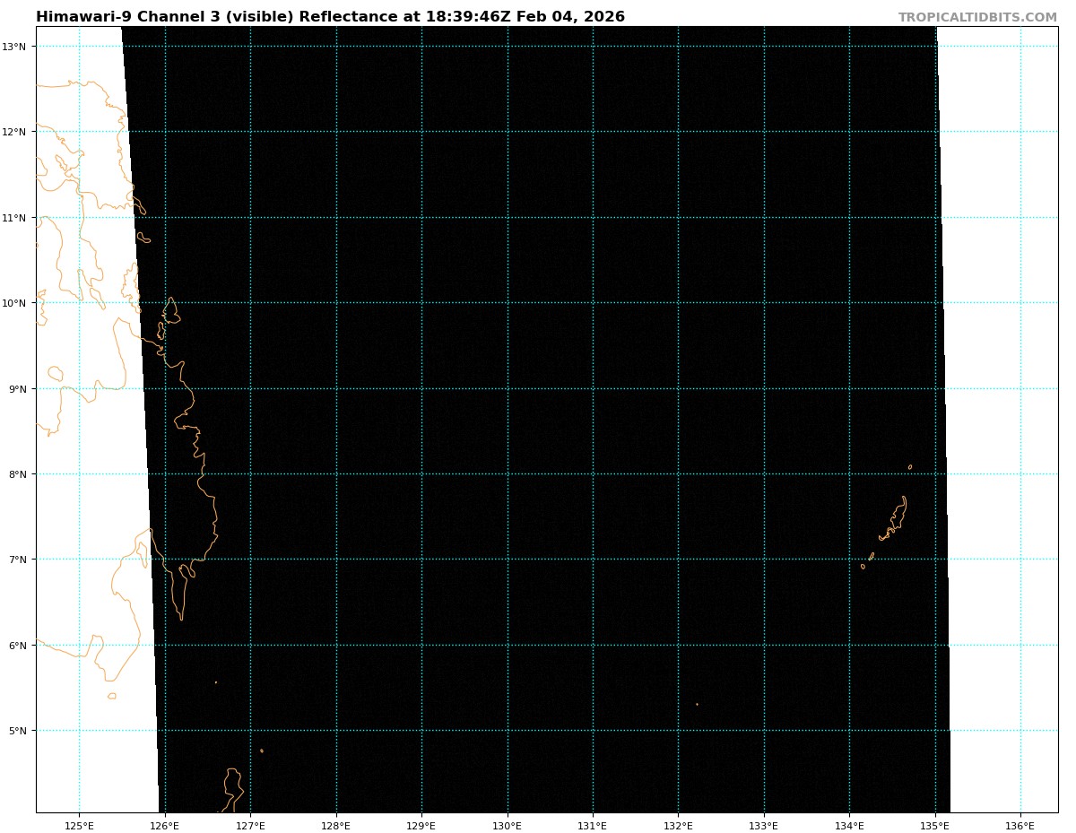Image resolution: width=1076 pixels, height=833 pixels.
Task: Click the 128°E longitude tick label
Action: pyautogui.click(x=336, y=825)
